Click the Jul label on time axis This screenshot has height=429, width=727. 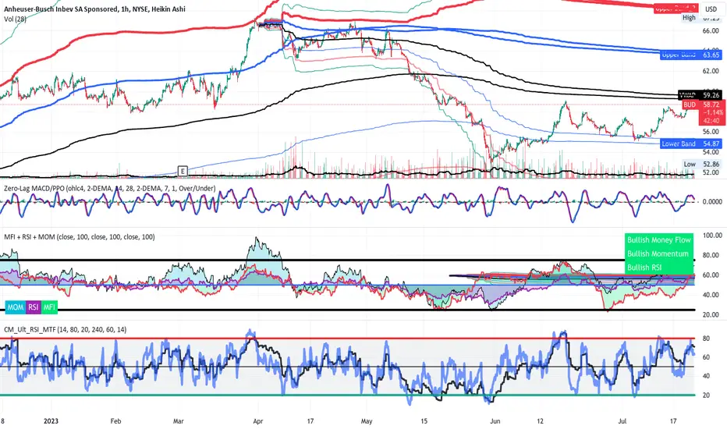click(x=622, y=421)
